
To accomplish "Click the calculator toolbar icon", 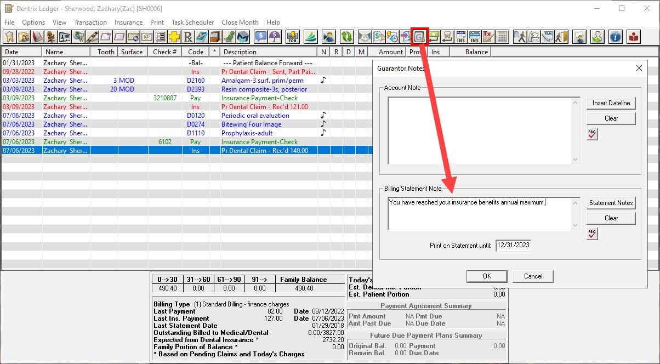I will click(x=502, y=37).
